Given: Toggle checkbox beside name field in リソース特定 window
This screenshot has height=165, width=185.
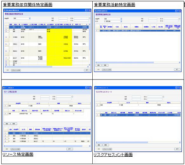Looking at the screenshot, I should 73,97.
